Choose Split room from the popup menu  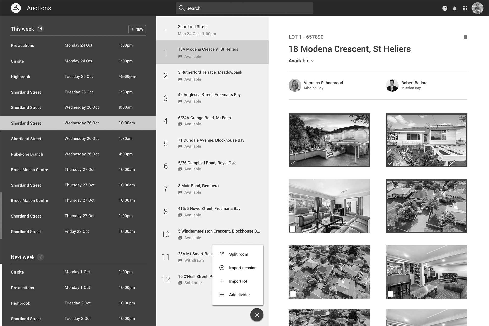click(x=238, y=254)
